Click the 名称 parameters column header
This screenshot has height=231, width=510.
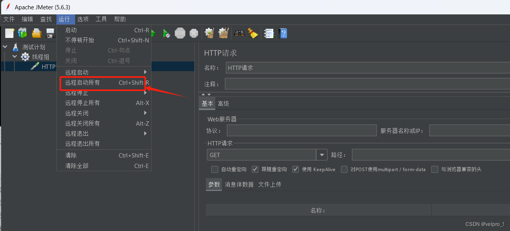[x=318, y=210]
